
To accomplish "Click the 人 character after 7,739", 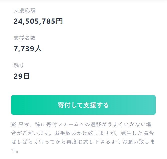I will pyautogui.click(x=38, y=49).
